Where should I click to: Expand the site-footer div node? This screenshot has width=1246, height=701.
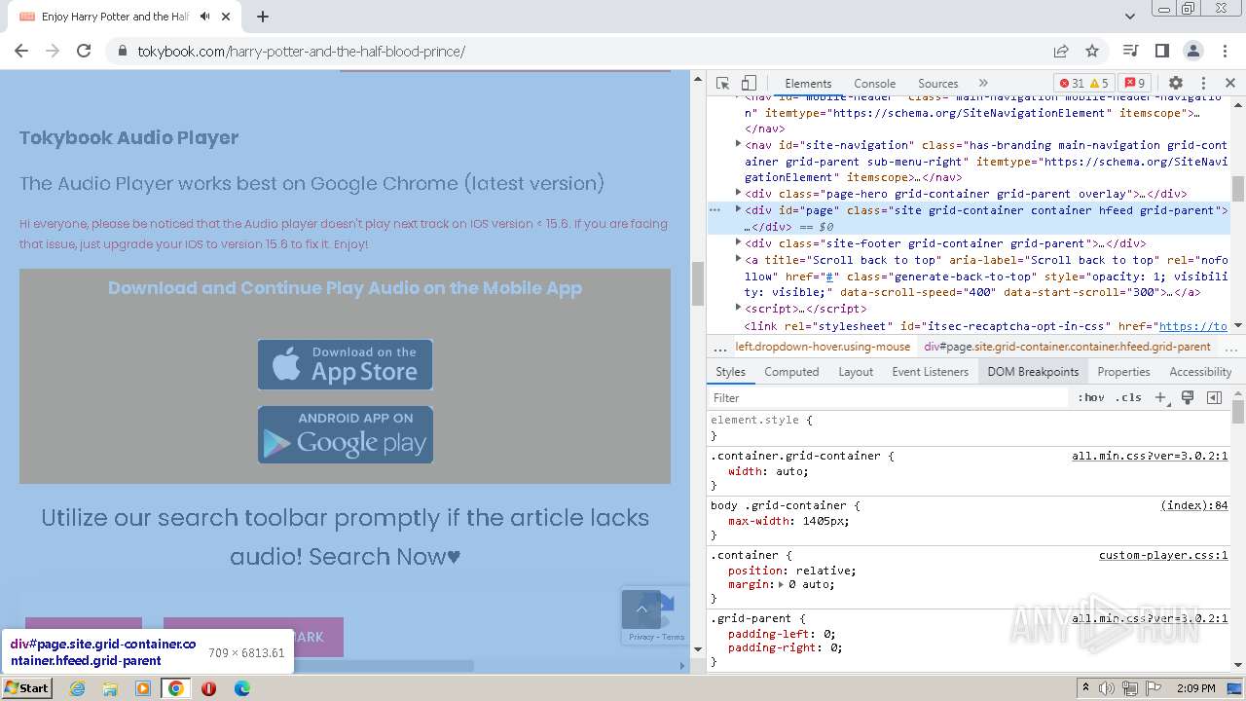pos(738,242)
